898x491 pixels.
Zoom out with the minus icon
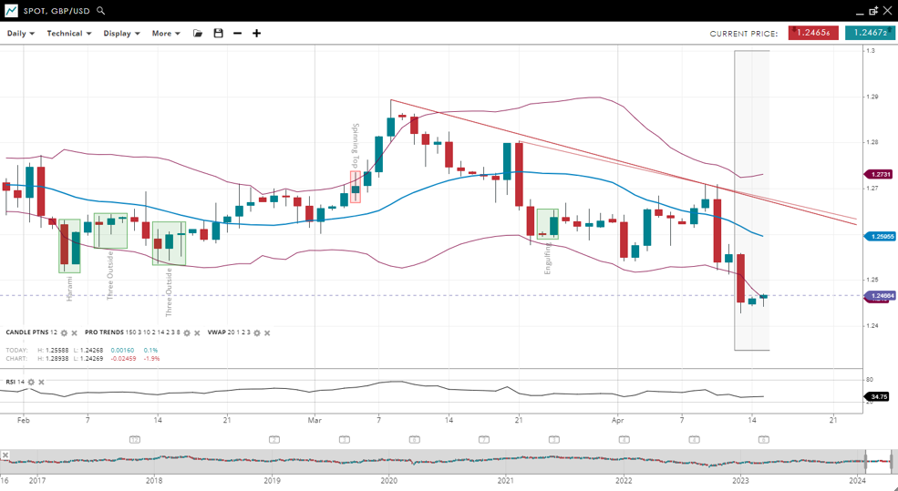237,34
